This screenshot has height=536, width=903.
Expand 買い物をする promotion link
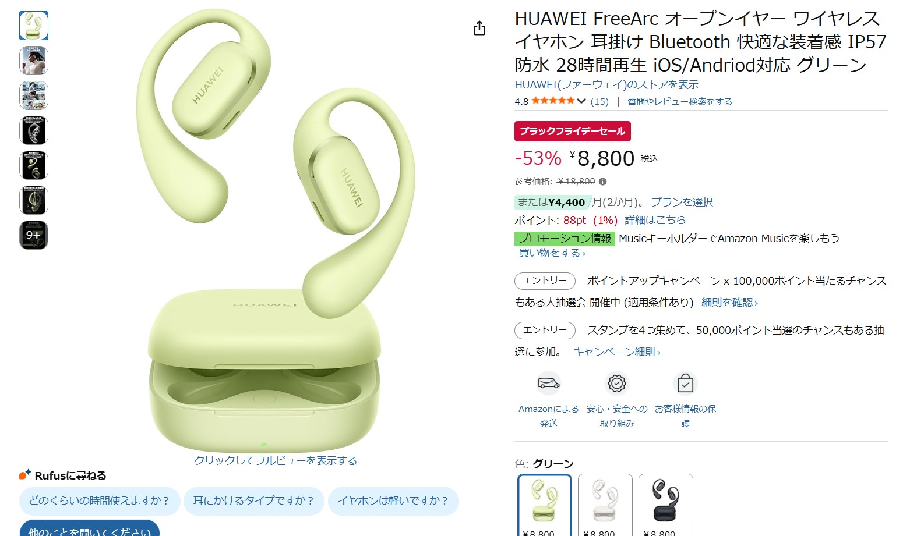552,253
